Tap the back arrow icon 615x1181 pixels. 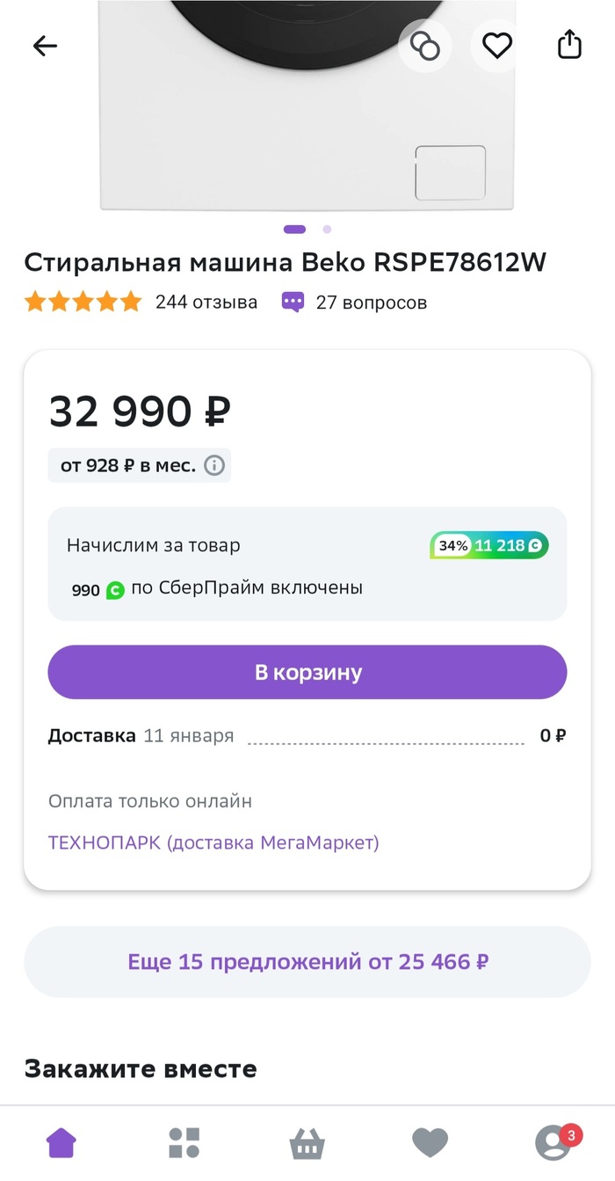[45, 46]
